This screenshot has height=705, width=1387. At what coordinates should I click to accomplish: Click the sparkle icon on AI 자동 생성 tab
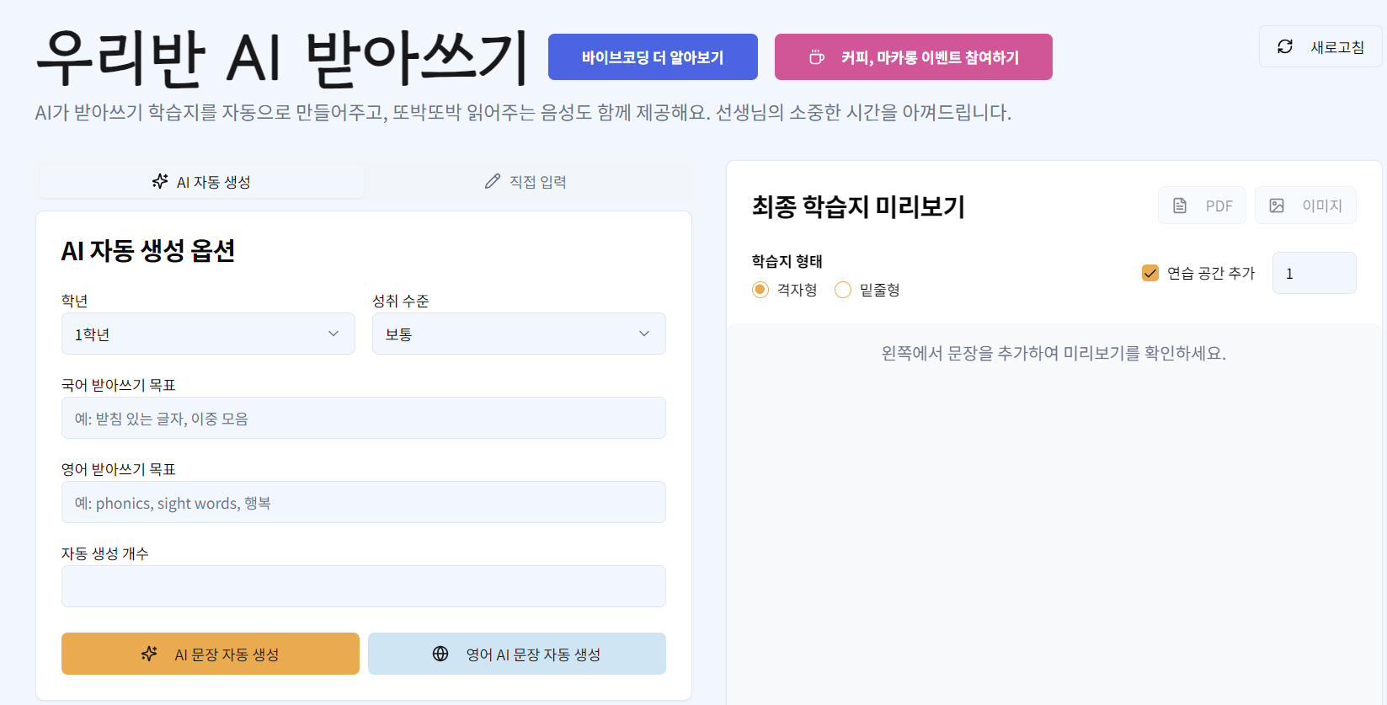click(x=159, y=180)
